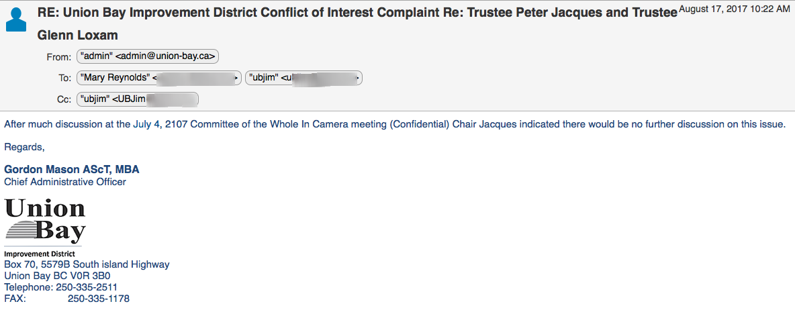The width and height of the screenshot is (795, 312).
Task: Click the email subject line heading
Action: [x=356, y=12]
